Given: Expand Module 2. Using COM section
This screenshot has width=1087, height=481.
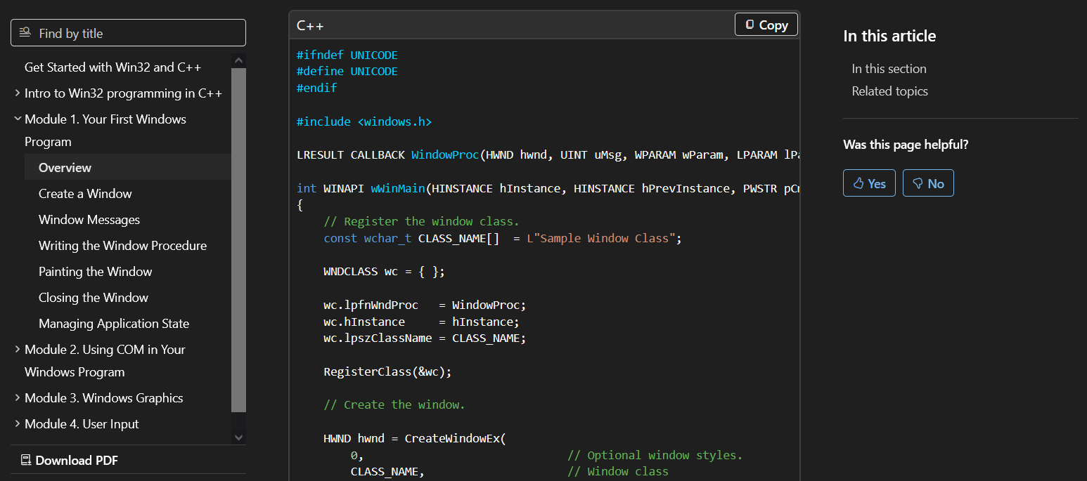Looking at the screenshot, I should pos(17,350).
